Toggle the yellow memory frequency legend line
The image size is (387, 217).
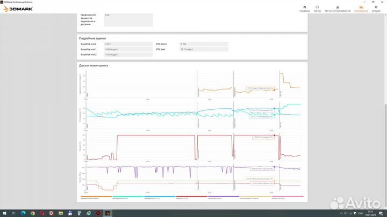255,197
